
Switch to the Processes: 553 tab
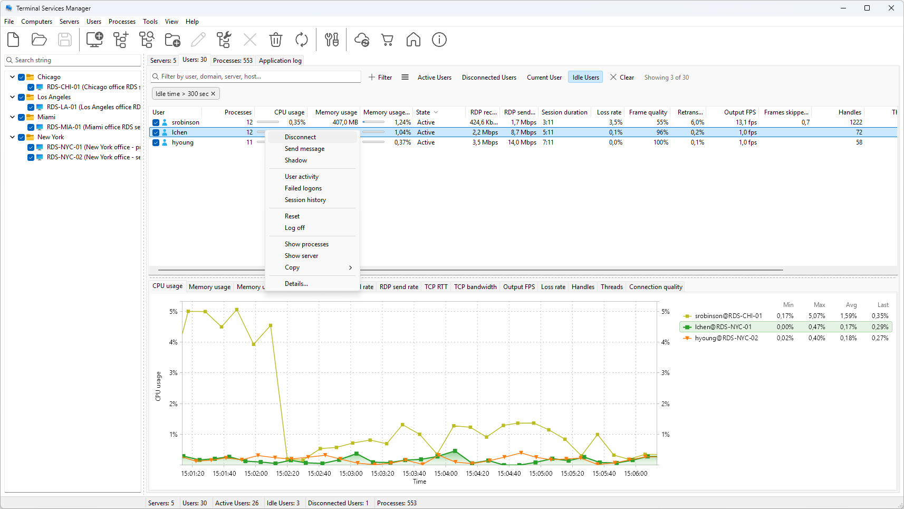coord(233,61)
